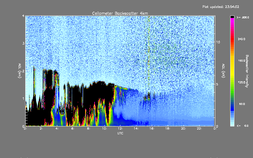Click the "UTC" x-axis label
Viewport: 253px width, 158px height.
[x=120, y=133]
